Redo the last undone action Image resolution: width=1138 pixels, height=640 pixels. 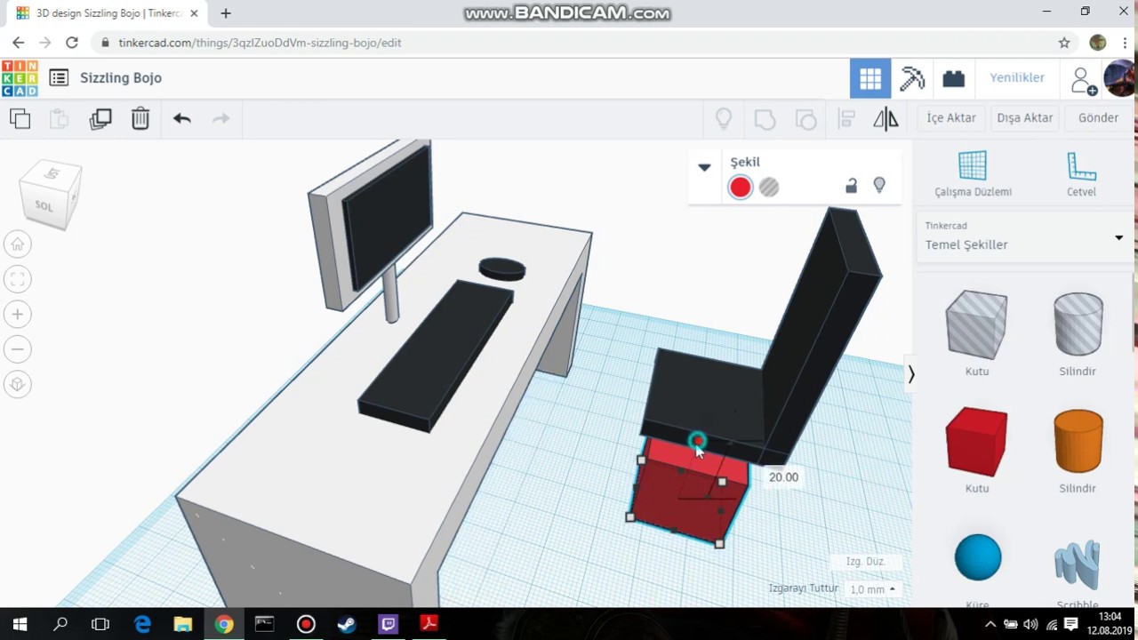[x=221, y=118]
